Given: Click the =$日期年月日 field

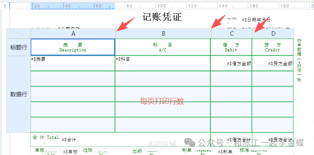Looking at the screenshot, I should 256,19.
